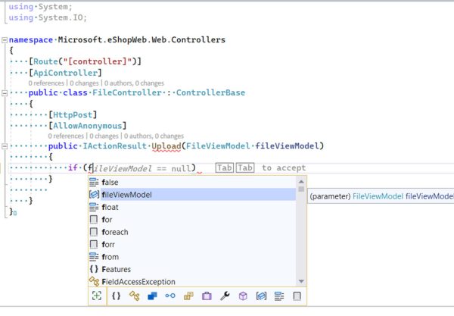454x316 pixels.
Task: Click the "[controller]" string literal
Action: pyautogui.click(x=98, y=61)
